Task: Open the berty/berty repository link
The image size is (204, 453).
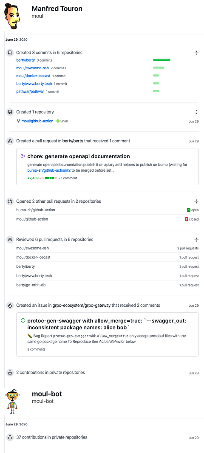Action: pos(25,60)
